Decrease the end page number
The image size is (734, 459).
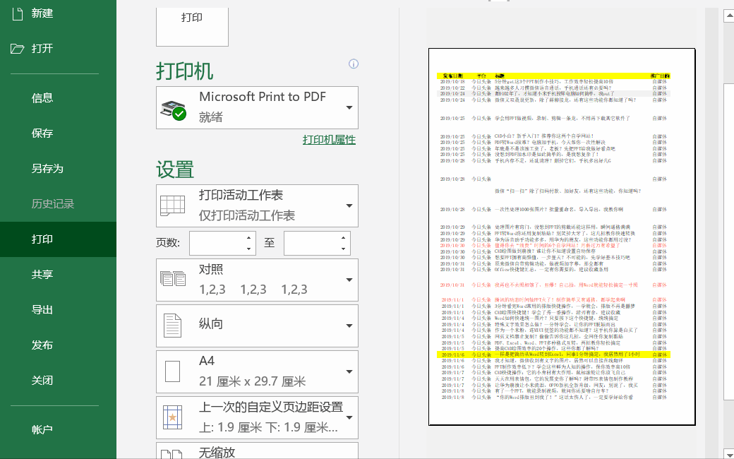tap(344, 249)
